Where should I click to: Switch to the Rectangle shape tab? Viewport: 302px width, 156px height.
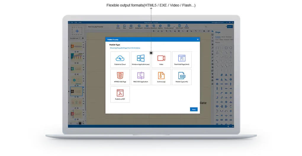(x=229, y=37)
